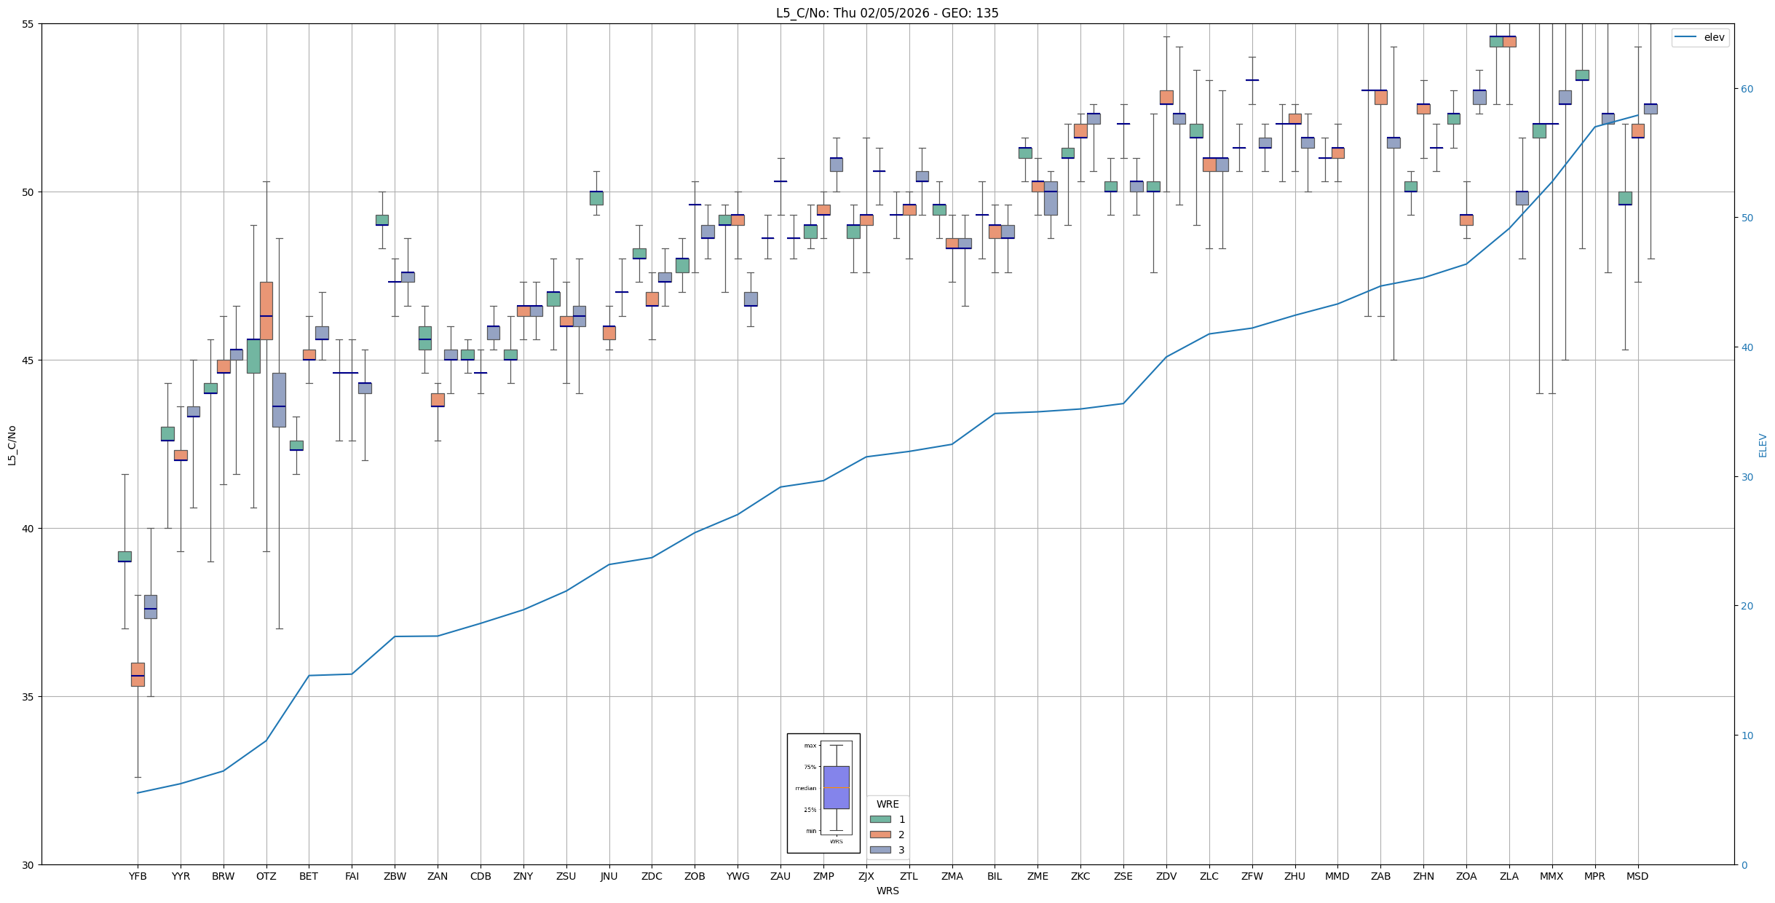Click the 60 tick on right elevation axis
This screenshot has height=903, width=1775.
click(1747, 89)
